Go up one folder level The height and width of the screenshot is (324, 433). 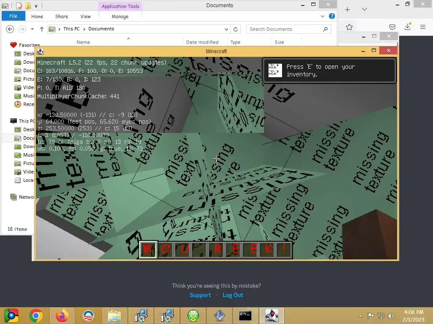tap(42, 29)
